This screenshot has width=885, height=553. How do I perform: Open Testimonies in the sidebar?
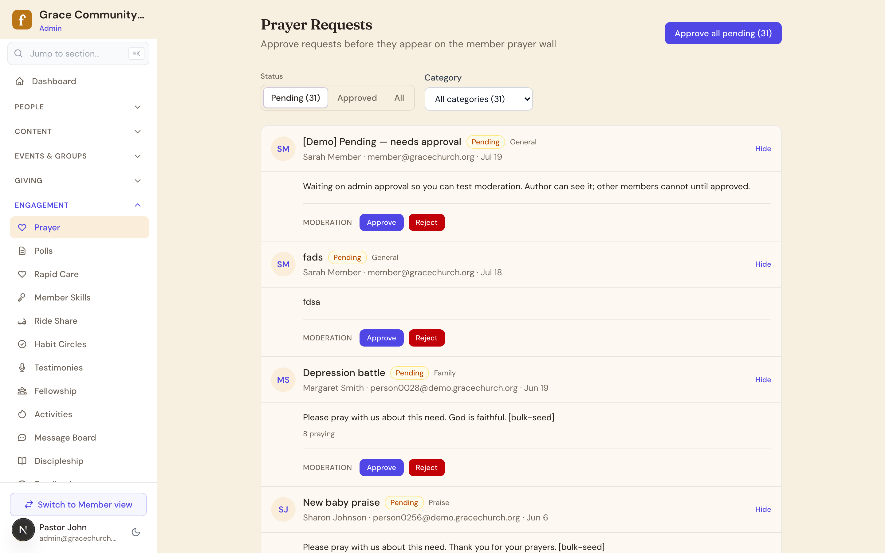click(79, 367)
